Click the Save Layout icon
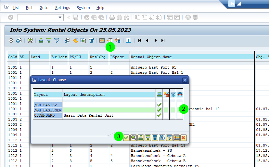The height and width of the screenshot is (167, 269). tap(118, 41)
